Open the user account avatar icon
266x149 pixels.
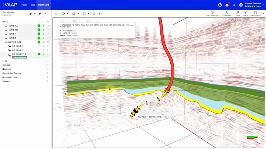(x=241, y=5)
